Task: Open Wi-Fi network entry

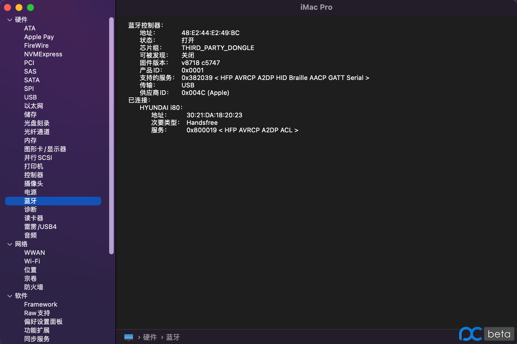Action: coord(32,261)
